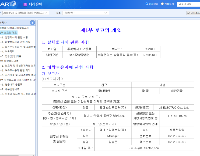Click the DART logo
Image resolution: width=200 pixels, height=156 pixels.
point(8,3)
